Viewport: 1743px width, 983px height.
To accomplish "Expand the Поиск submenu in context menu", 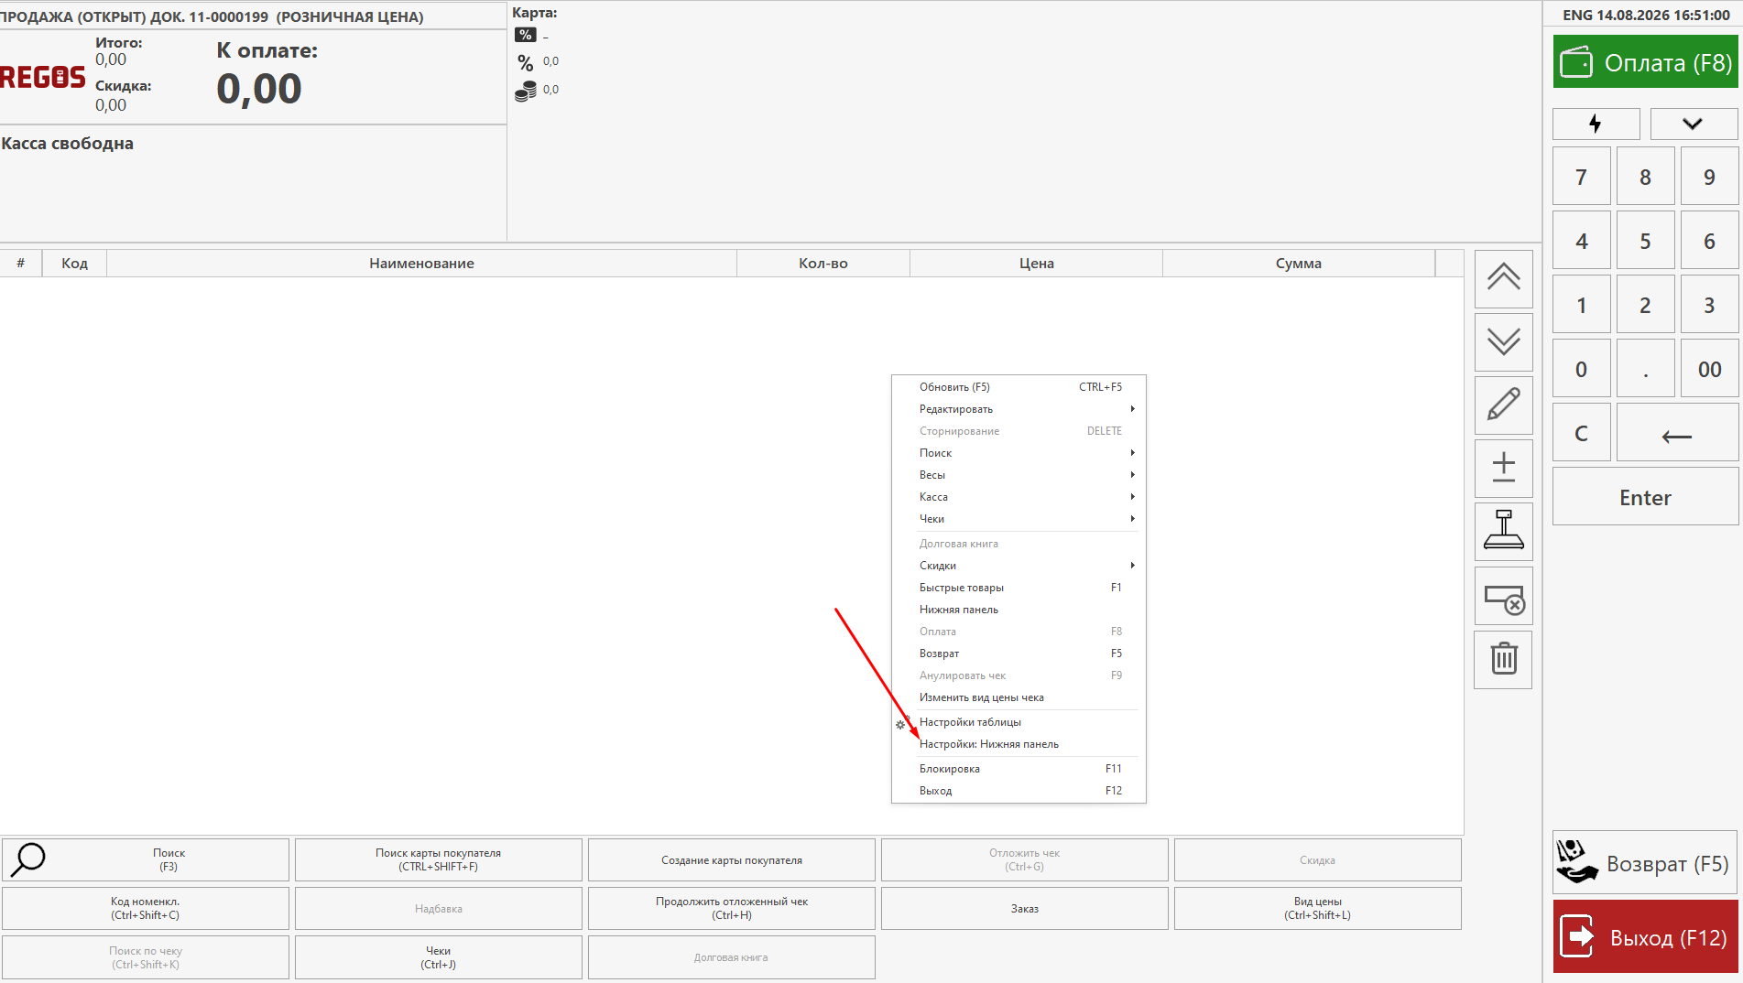I will click(x=1019, y=453).
